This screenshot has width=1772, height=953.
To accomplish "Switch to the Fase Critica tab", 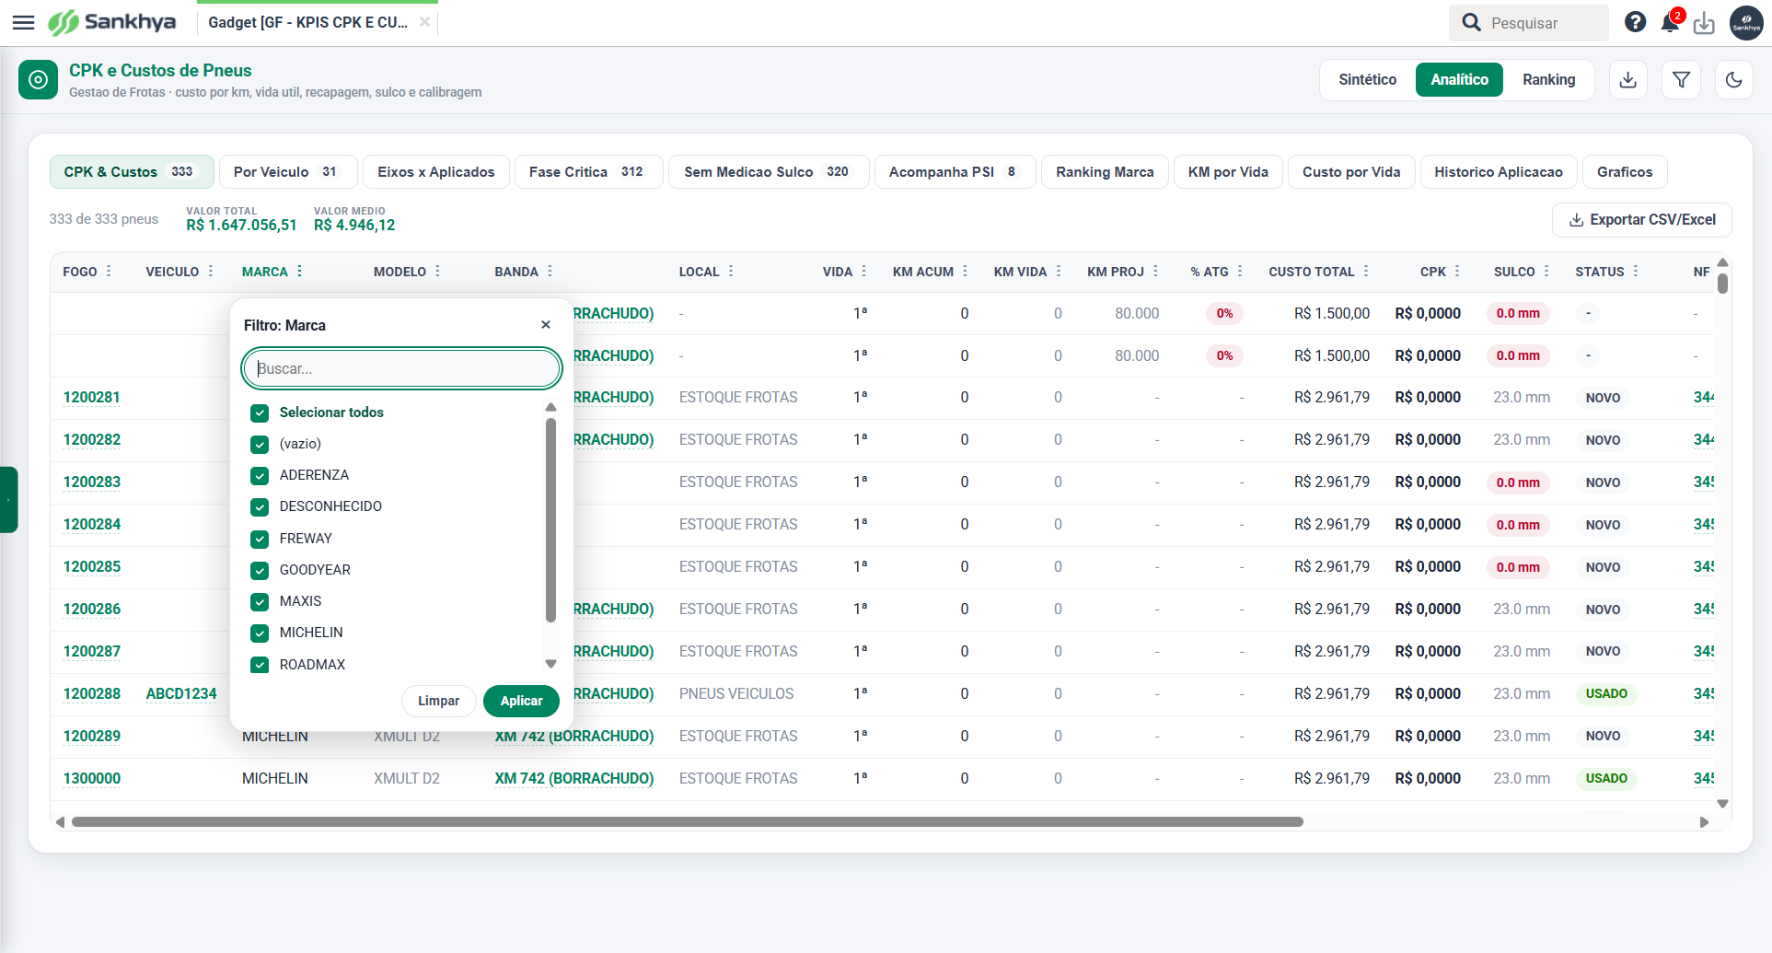I will click(x=588, y=172).
